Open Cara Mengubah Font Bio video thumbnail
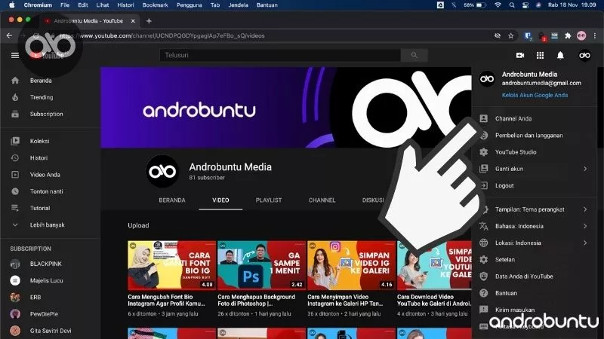 coord(172,265)
